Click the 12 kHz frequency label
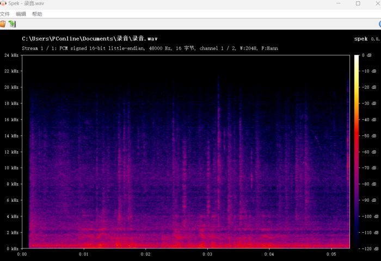This screenshot has height=261, width=381. 11,152
